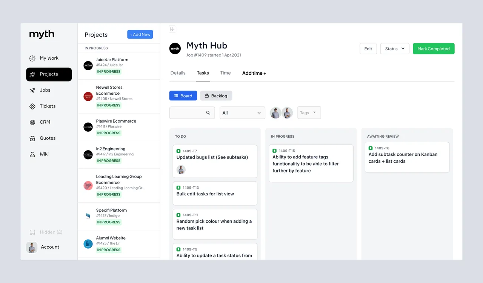483x283 pixels.
Task: Open the Add subtask counter on Kanban card
Action: [x=407, y=157]
